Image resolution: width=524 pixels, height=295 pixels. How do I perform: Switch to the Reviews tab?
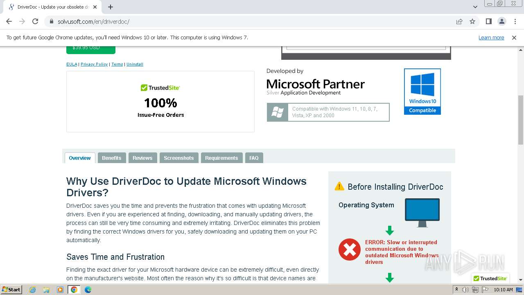coord(142,158)
